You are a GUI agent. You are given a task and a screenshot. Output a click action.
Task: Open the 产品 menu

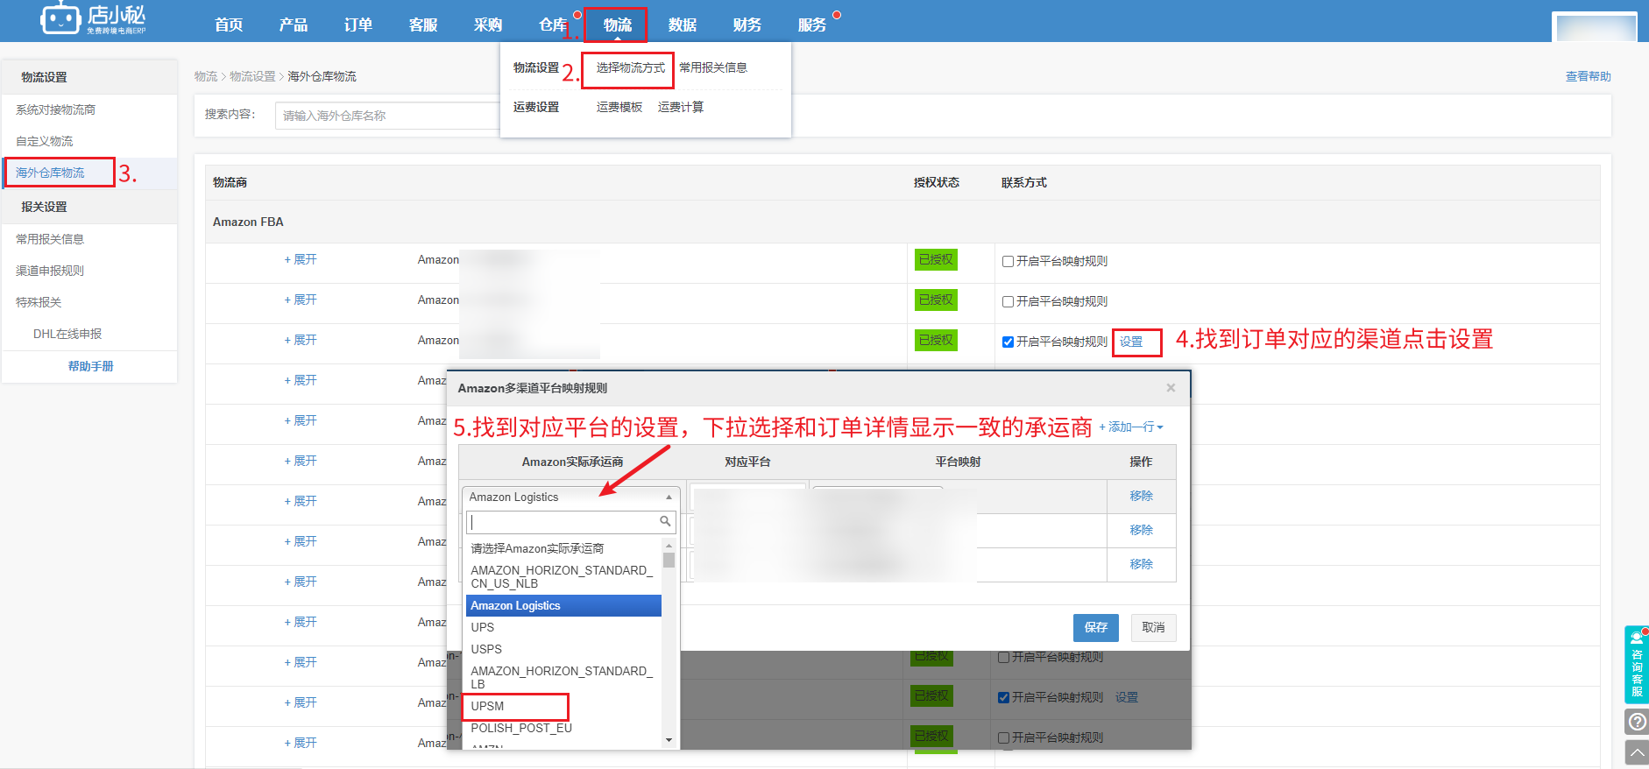click(294, 25)
